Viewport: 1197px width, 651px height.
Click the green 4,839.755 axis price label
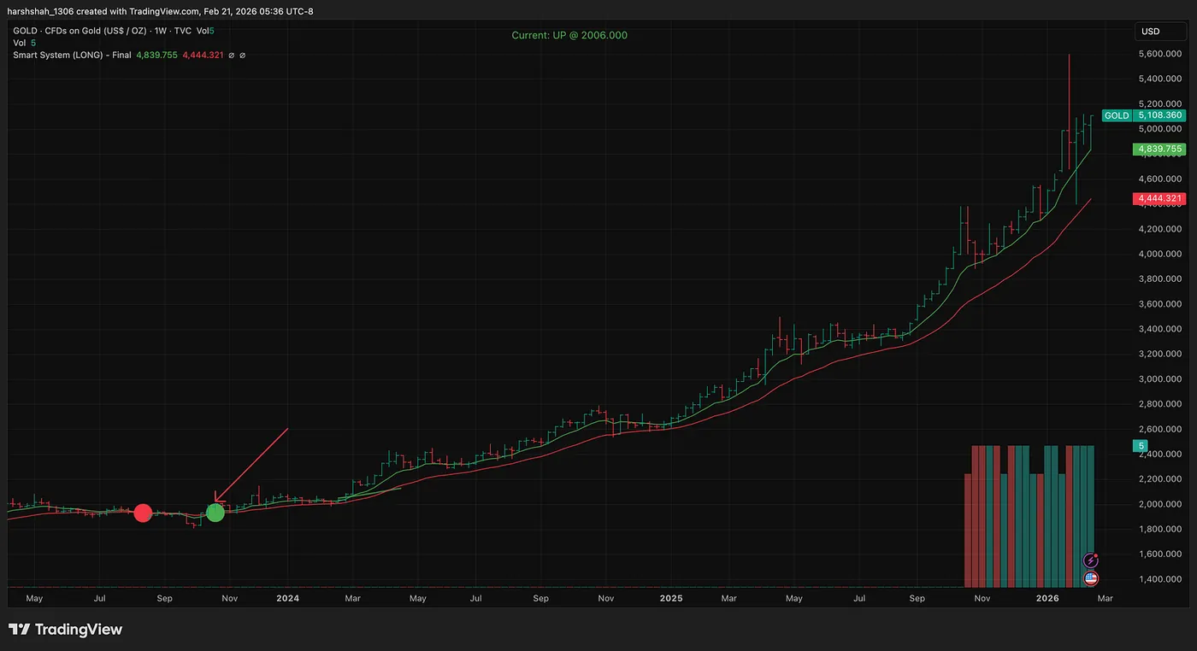pyautogui.click(x=1159, y=149)
